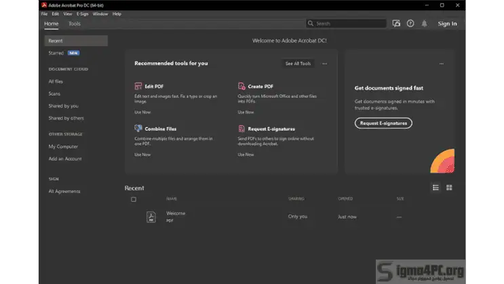Sort by the NAME column header
504x284 pixels.
click(172, 198)
